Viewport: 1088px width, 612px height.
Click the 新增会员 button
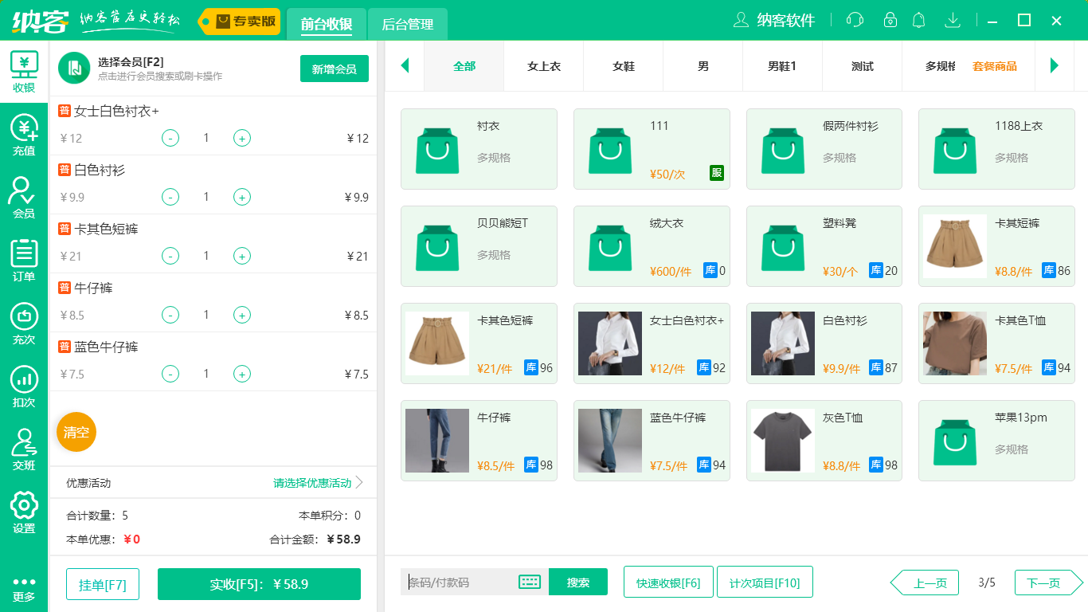point(334,69)
